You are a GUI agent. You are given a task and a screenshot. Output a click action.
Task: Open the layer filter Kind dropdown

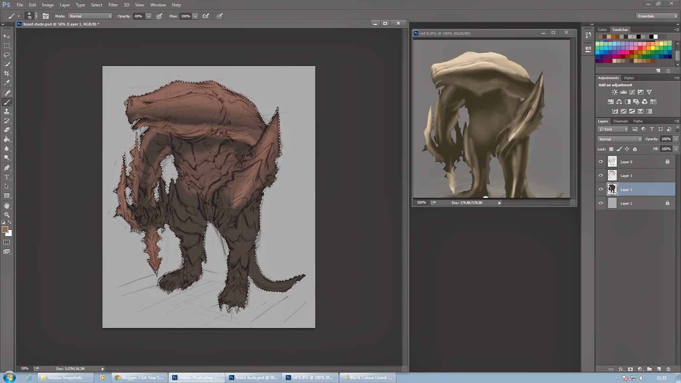(613, 129)
